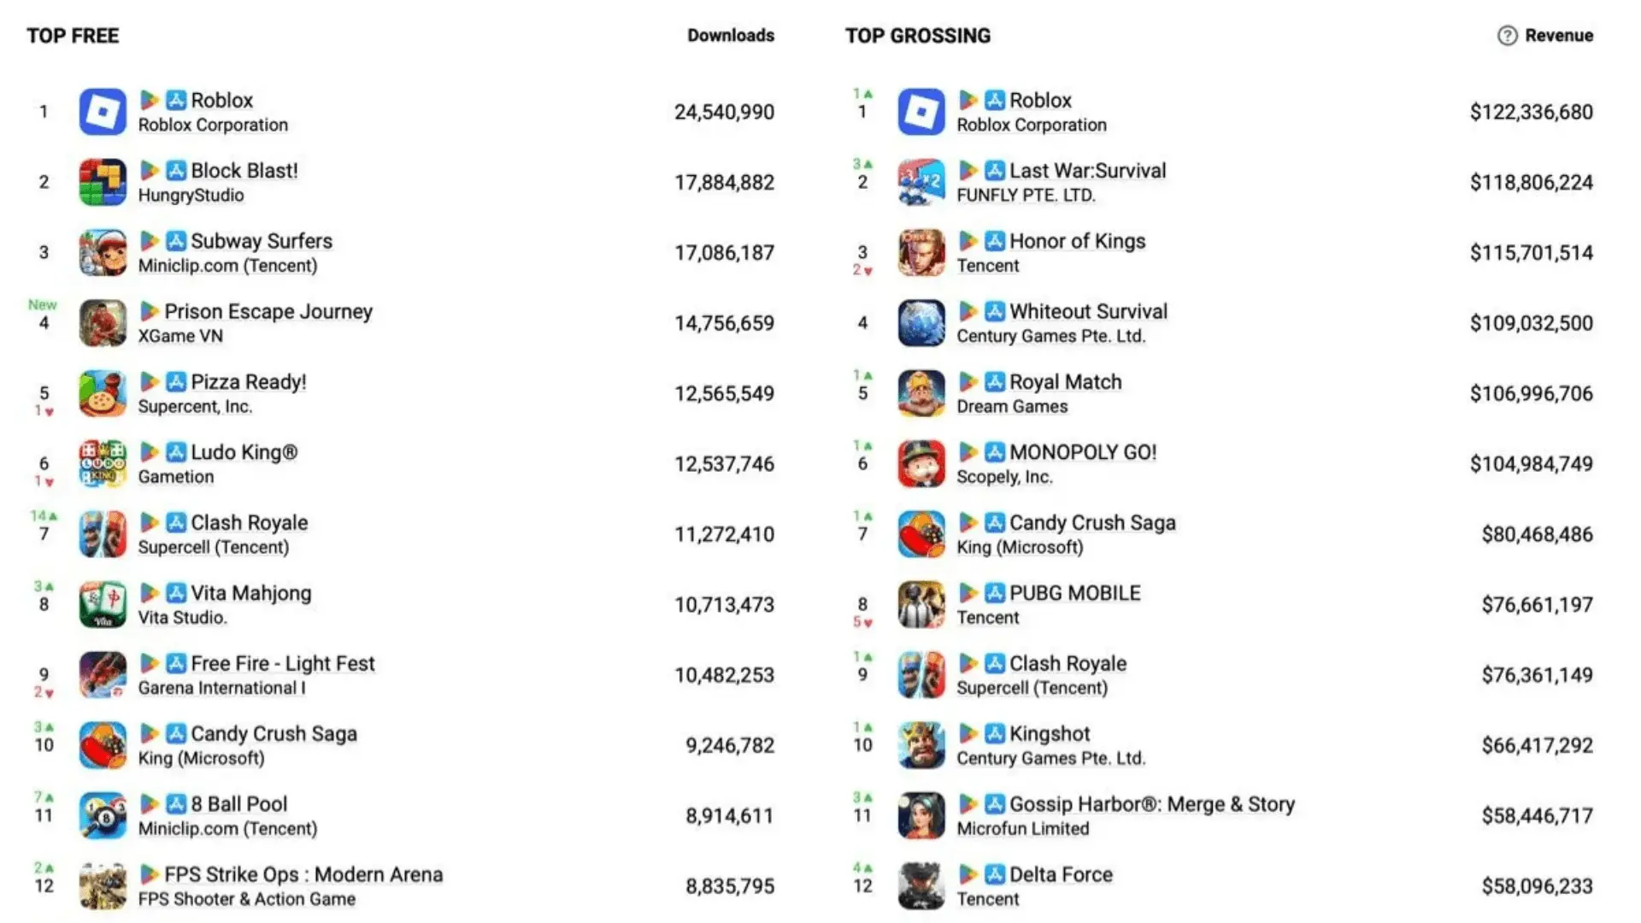This screenshot has height=923, width=1641.
Task: Switch to the TOP FREE section header
Action: click(x=74, y=36)
